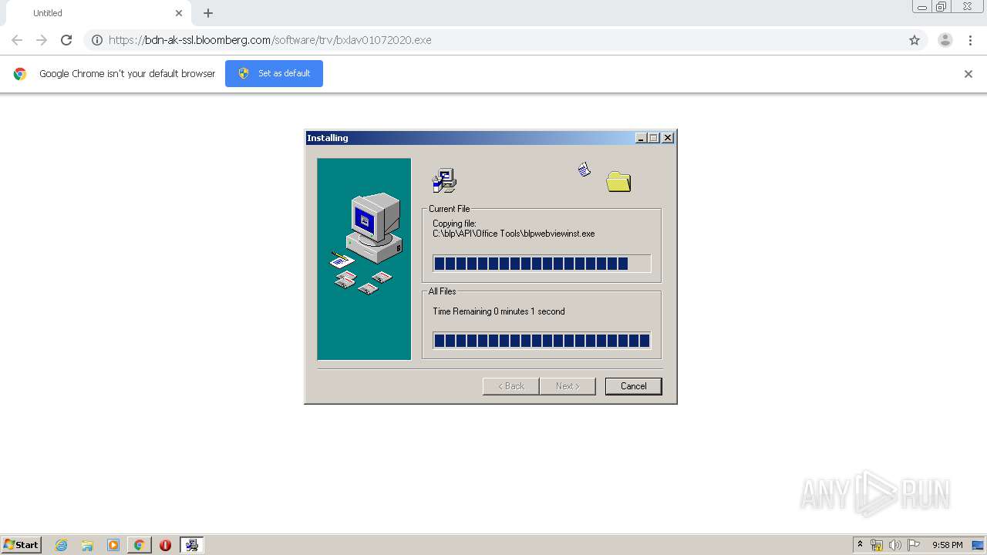The image size is (987, 555).
Task: Click the Current File progress bar
Action: (x=541, y=264)
